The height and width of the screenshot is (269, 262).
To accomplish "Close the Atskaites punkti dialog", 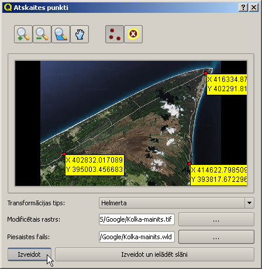I will coord(254,8).
